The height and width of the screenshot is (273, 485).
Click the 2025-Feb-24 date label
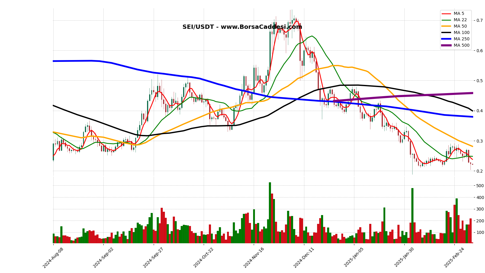pyautogui.click(x=454, y=258)
